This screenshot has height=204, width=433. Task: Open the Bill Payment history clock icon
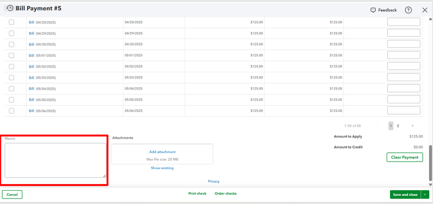click(10, 8)
